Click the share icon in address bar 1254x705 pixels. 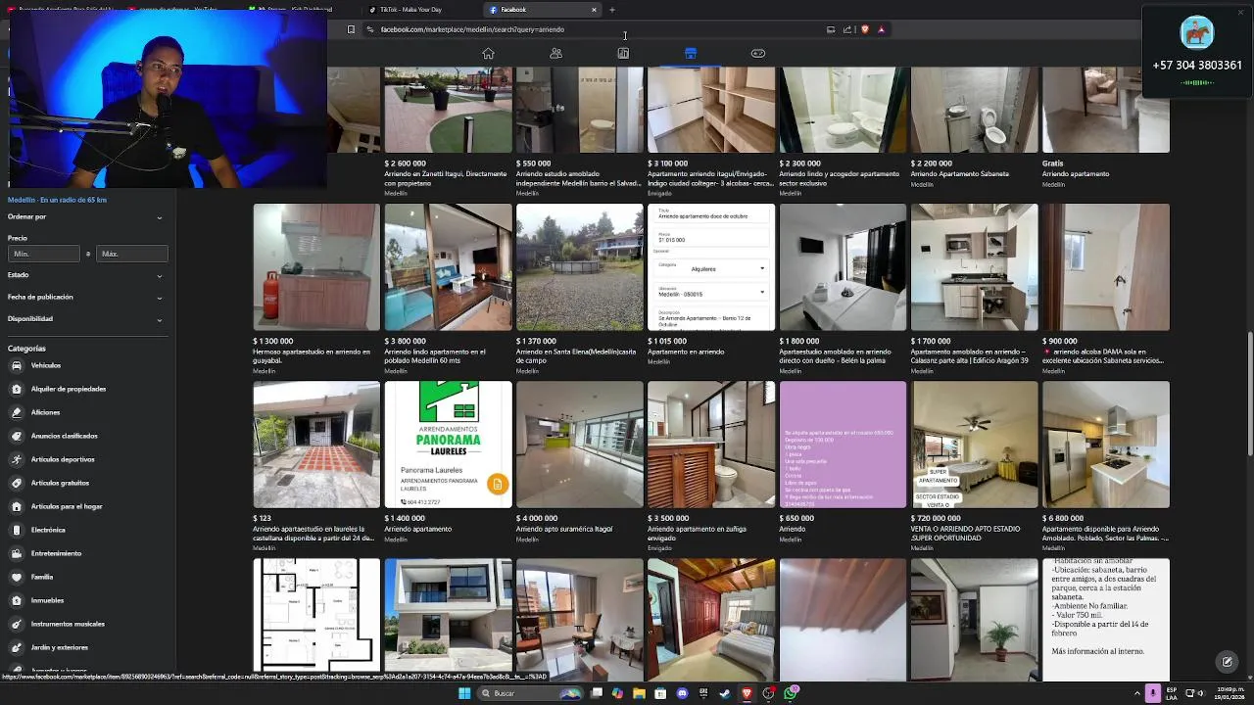847,29
